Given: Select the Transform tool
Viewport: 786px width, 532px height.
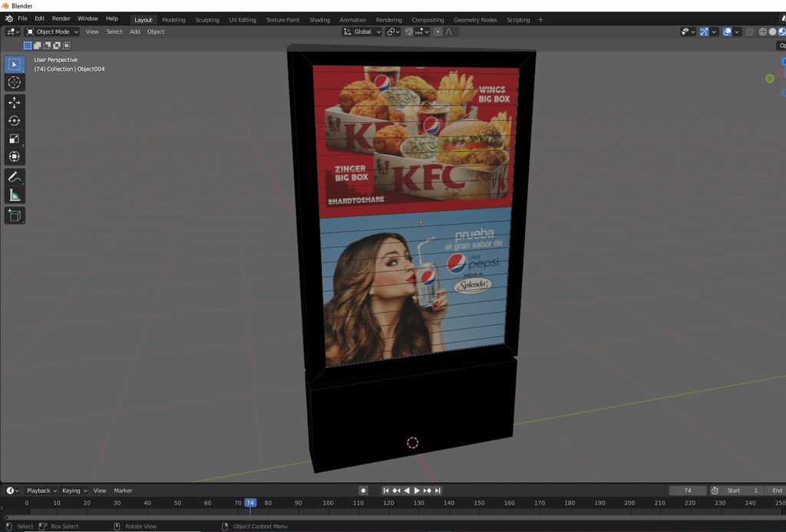Looking at the screenshot, I should (14, 156).
